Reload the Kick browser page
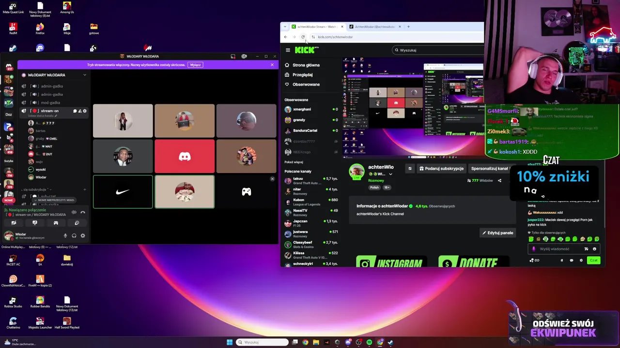The width and height of the screenshot is (620, 348). pyautogui.click(x=303, y=37)
